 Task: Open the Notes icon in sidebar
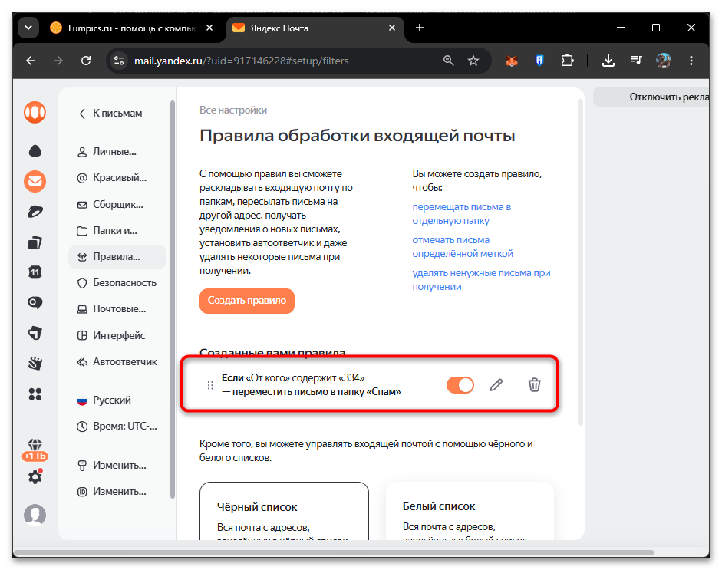point(35,333)
